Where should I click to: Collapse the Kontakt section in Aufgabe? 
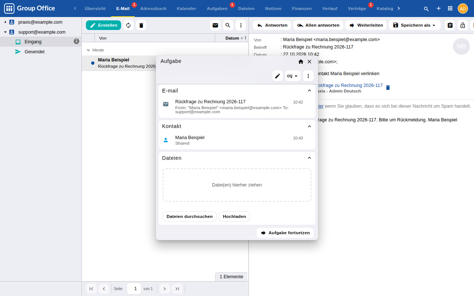click(310, 126)
